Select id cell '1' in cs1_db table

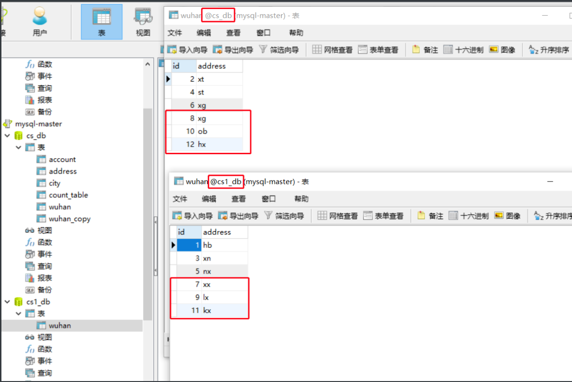(189, 245)
